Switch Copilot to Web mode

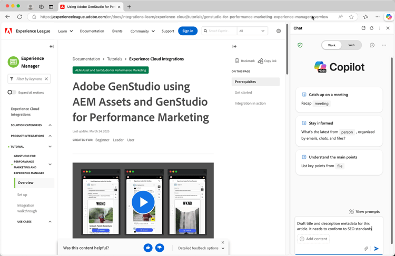(351, 45)
